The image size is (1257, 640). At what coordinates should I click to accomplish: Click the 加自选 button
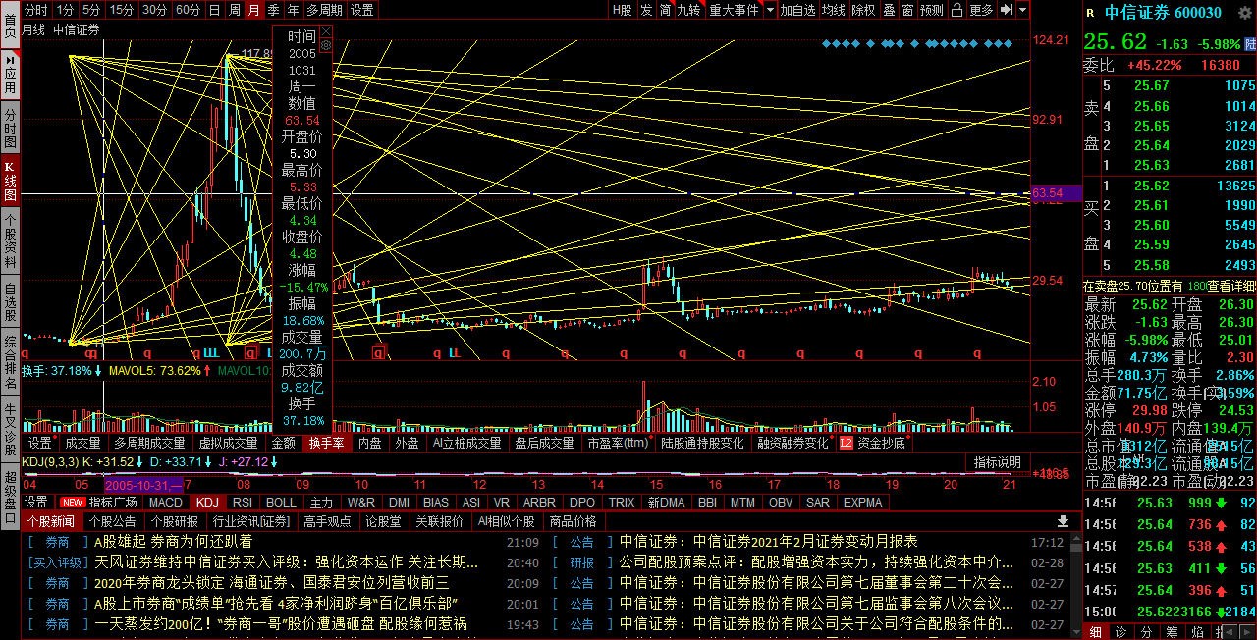[798, 10]
